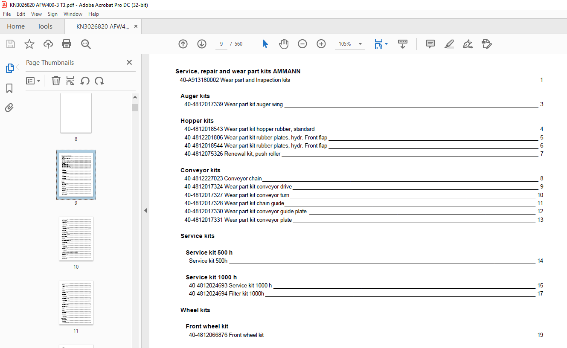Open the Bookmarks sidebar panel
Viewport: 567px width, 348px height.
click(x=9, y=88)
